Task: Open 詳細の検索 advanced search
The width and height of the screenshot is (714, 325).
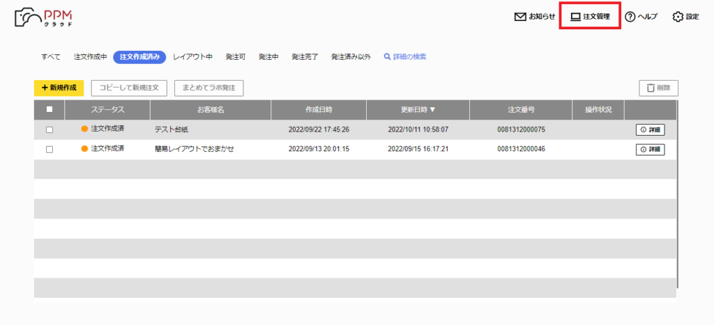Action: coord(405,57)
